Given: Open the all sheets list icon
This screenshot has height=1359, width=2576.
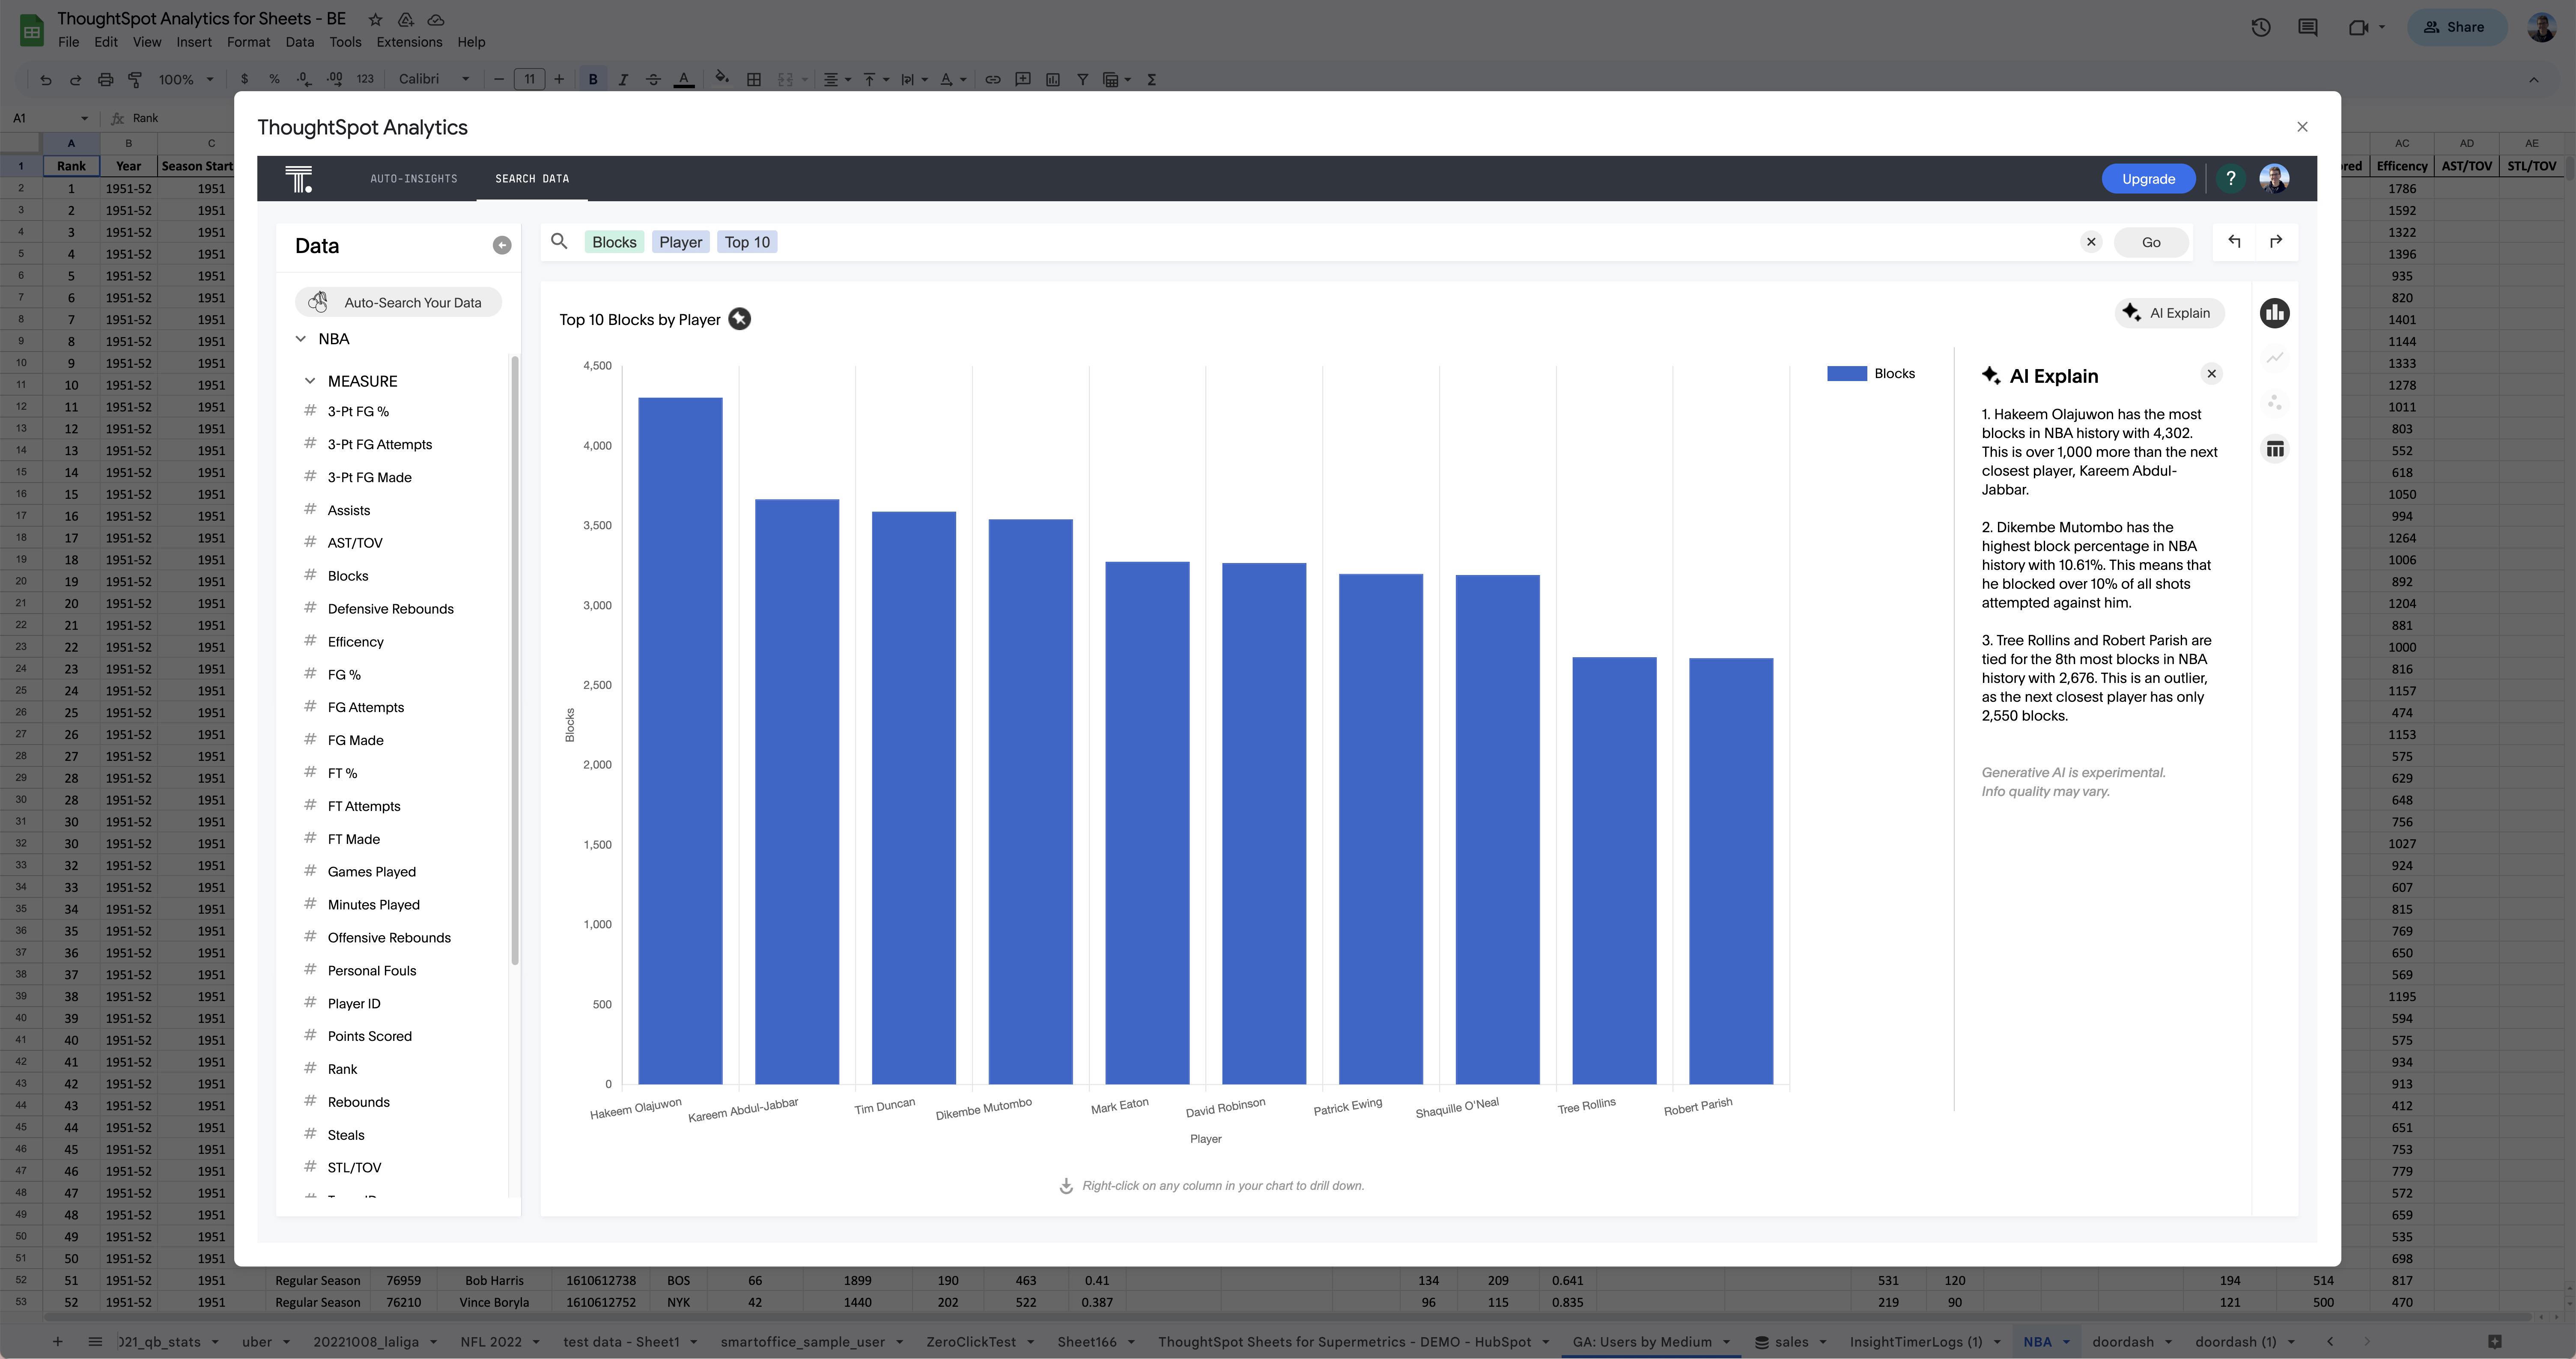Looking at the screenshot, I should coord(95,1342).
